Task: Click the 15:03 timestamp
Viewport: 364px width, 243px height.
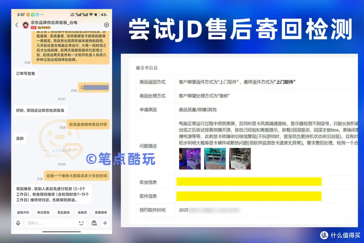Action: point(62,164)
